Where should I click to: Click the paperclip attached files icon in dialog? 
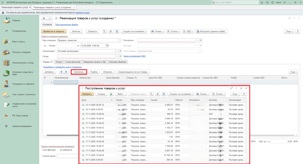[158, 94]
